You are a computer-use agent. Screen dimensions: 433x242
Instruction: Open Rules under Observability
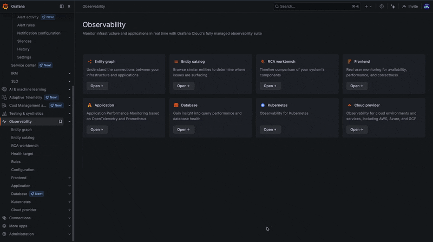(16, 162)
